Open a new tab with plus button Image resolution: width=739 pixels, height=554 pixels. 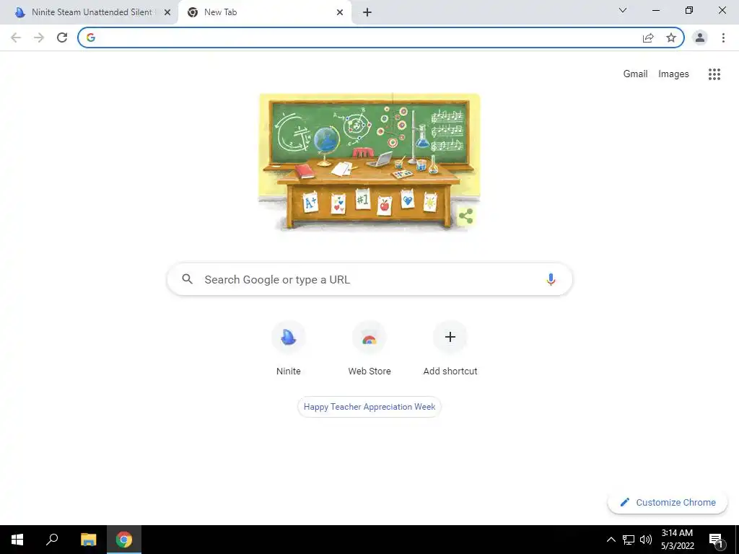[367, 13]
